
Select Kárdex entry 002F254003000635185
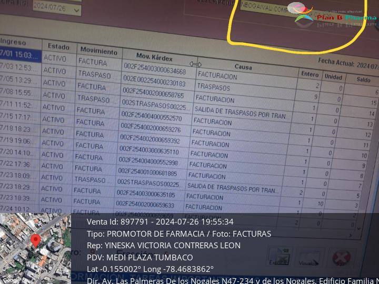(x=146, y=194)
